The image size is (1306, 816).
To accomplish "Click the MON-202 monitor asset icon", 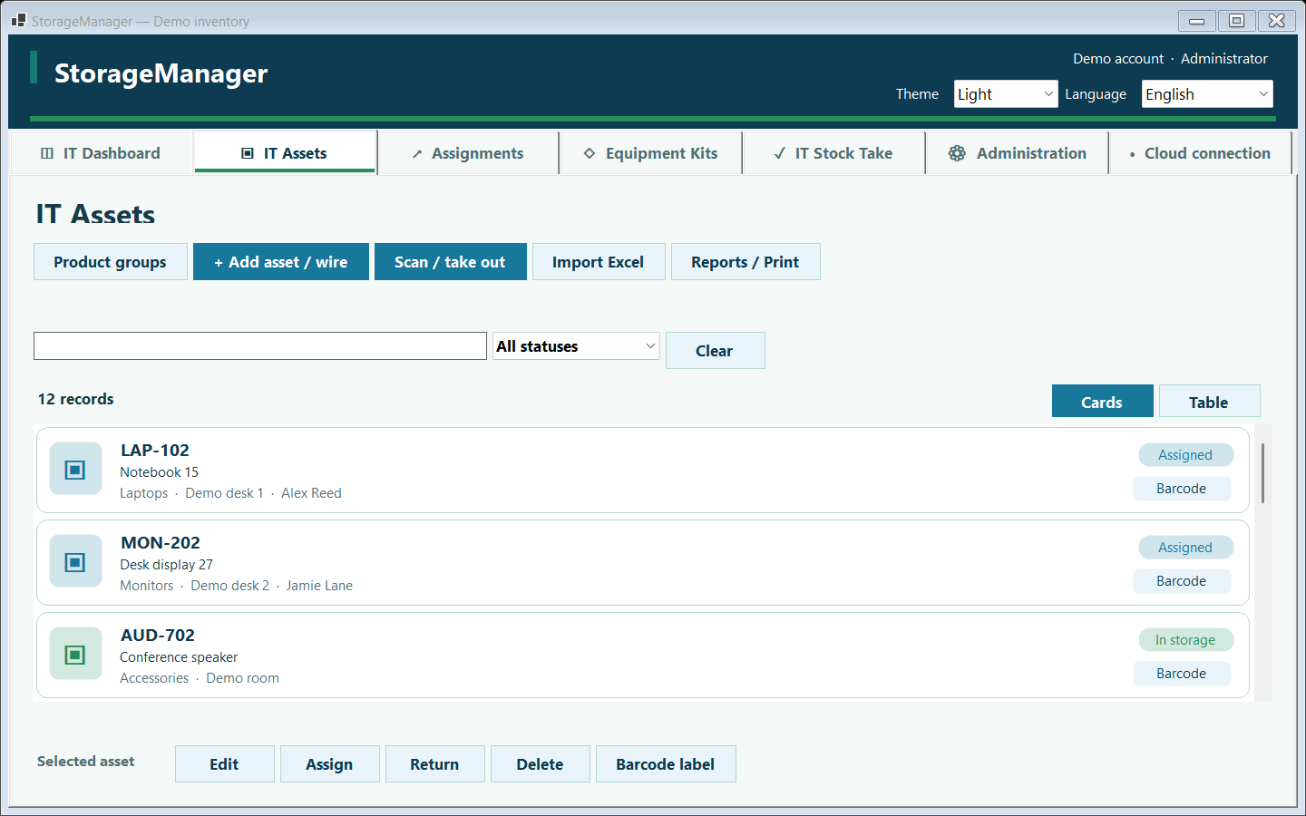I will [x=75, y=562].
